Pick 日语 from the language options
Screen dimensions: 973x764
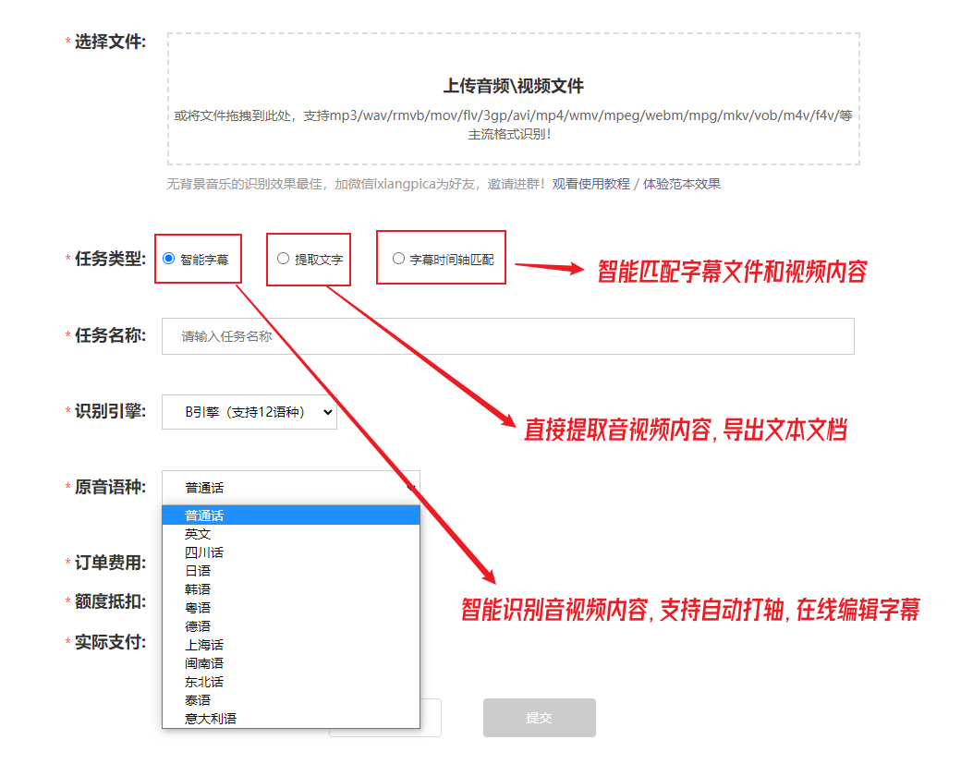pyautogui.click(x=198, y=571)
